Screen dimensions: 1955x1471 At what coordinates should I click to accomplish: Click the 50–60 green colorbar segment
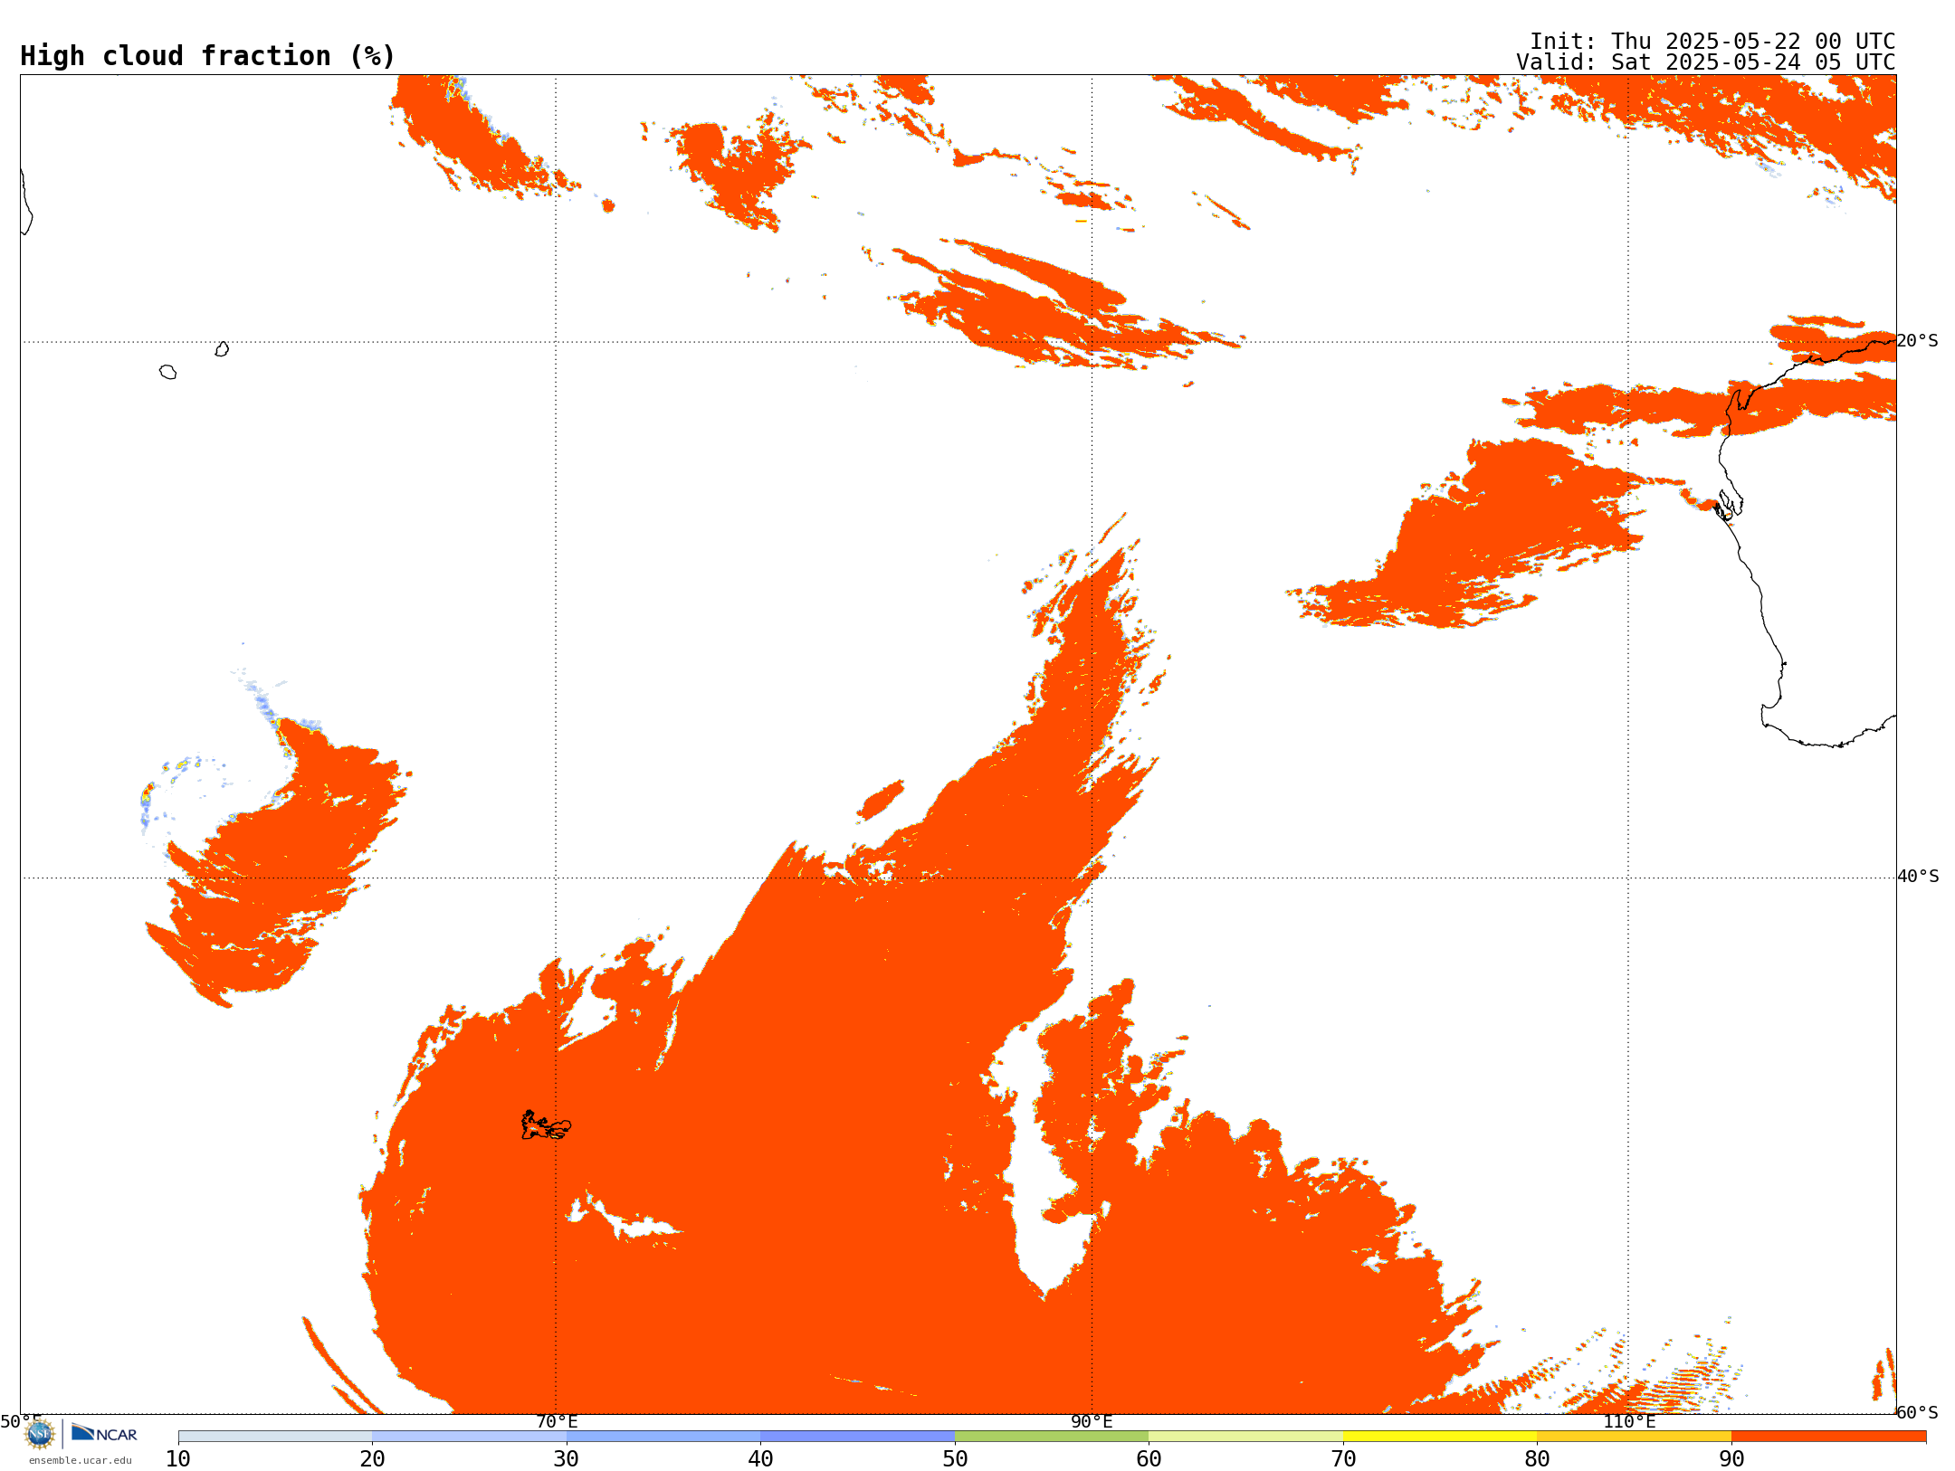coord(1052,1437)
